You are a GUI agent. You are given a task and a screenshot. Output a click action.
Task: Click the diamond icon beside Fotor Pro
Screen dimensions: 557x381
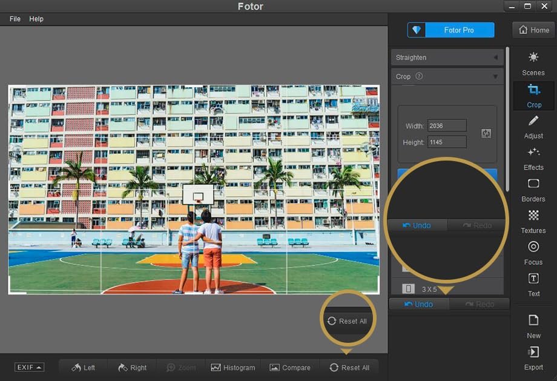pos(417,30)
